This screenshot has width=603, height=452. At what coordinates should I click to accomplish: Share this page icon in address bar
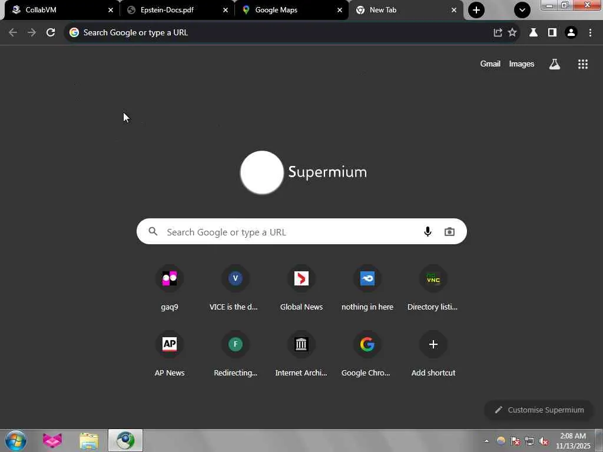pyautogui.click(x=498, y=33)
